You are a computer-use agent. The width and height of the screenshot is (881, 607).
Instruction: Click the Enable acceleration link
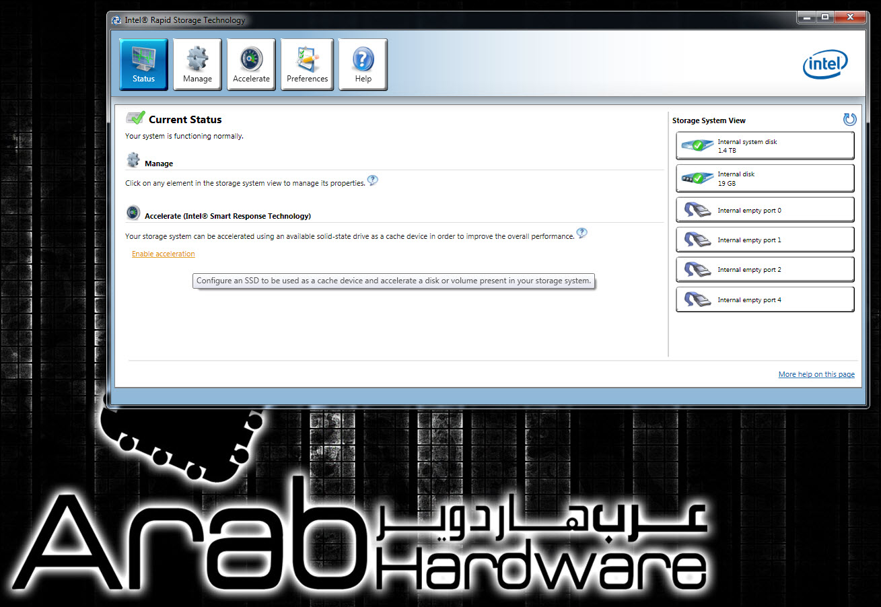[x=164, y=254]
